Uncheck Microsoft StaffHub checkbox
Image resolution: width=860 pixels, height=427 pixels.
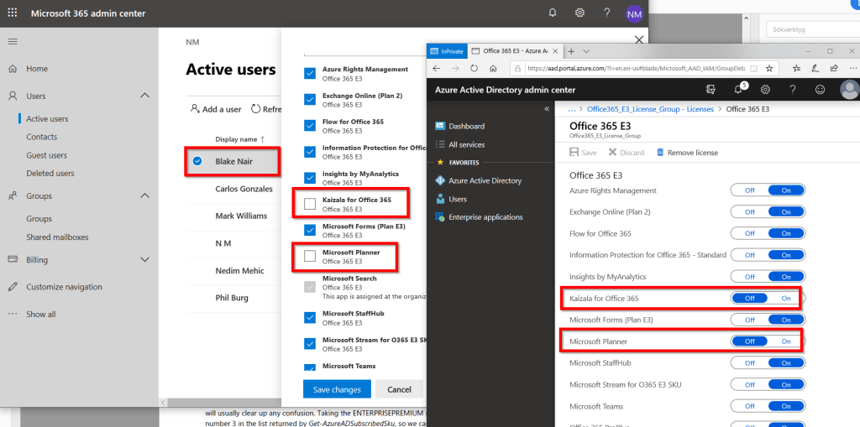[x=310, y=317]
